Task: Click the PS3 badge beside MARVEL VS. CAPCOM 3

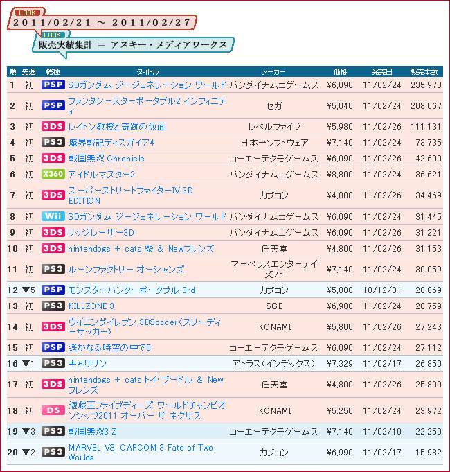Action: [53, 452]
